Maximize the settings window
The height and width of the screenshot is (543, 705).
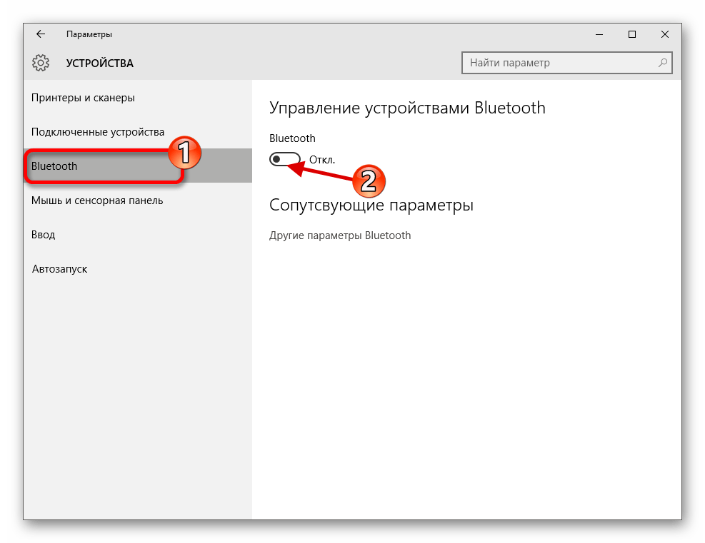pyautogui.click(x=631, y=34)
